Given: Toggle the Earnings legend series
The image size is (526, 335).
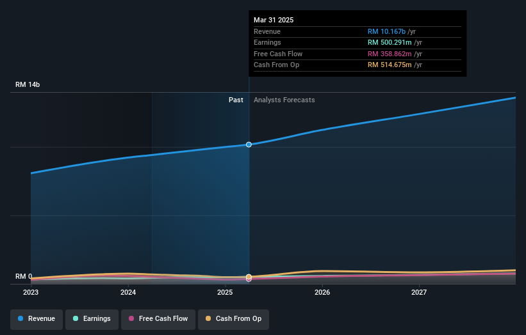Looking at the screenshot, I should tap(92, 319).
